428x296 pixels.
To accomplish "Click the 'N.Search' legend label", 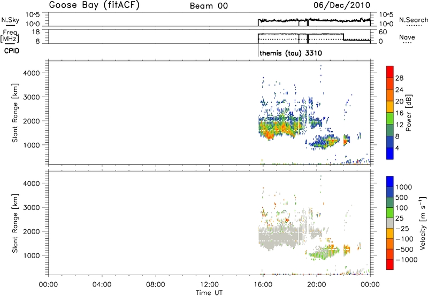I will point(414,20).
